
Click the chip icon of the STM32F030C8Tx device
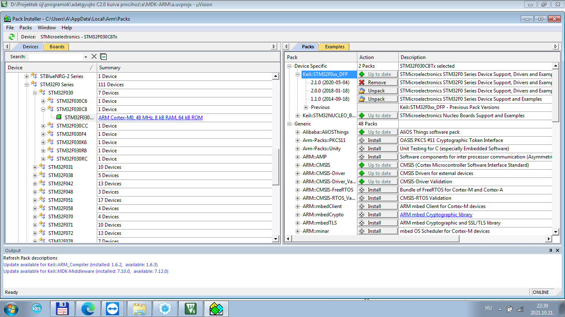click(x=59, y=117)
